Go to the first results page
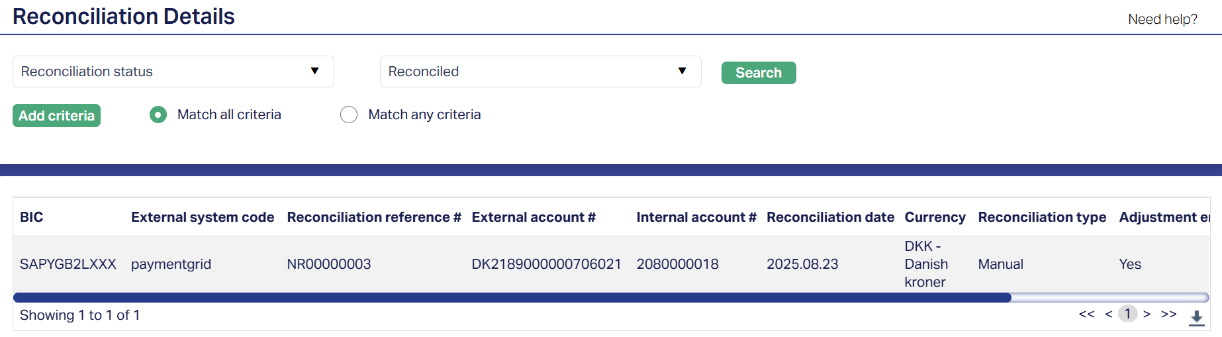 [x=1086, y=314]
